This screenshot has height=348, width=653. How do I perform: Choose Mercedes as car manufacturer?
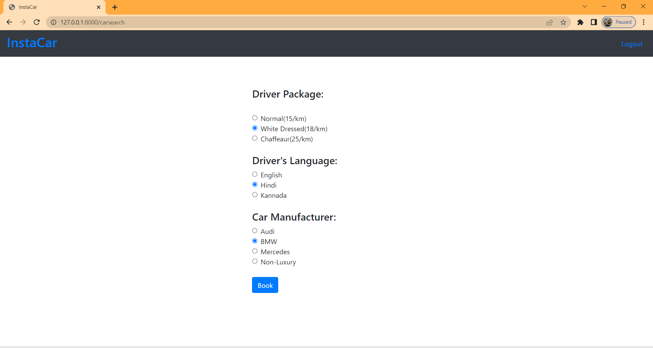point(255,251)
